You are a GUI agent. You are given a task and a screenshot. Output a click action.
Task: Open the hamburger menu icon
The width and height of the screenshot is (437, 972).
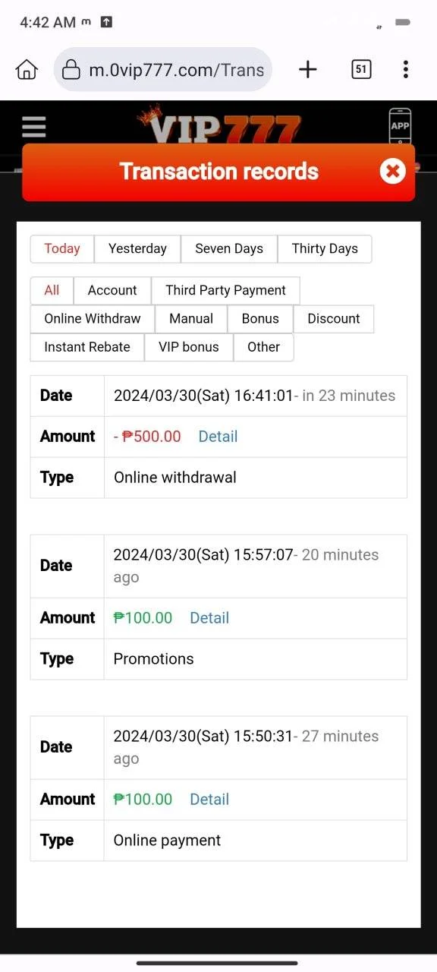coord(33,127)
